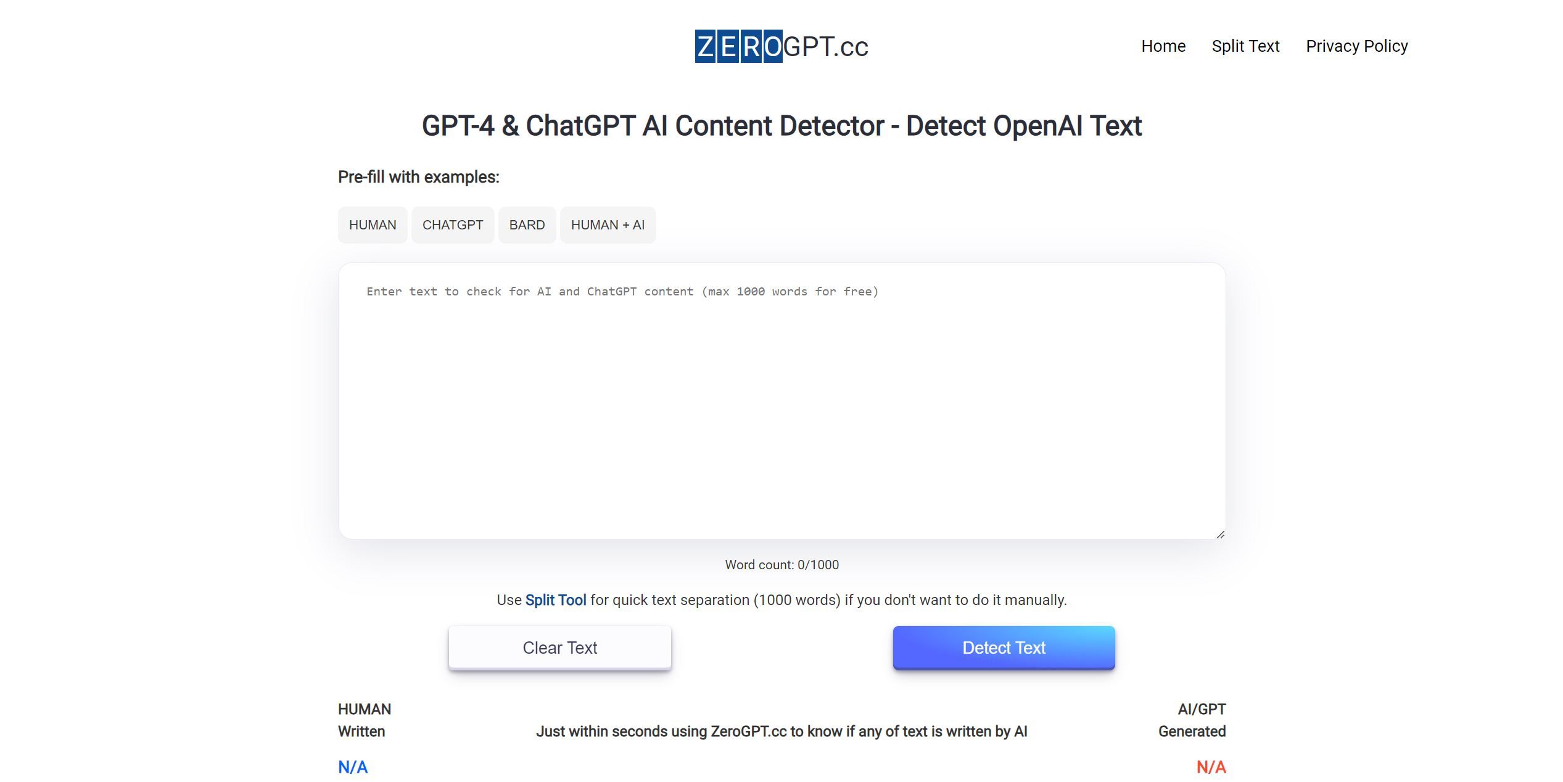
Task: Click the word count display area
Action: [783, 564]
